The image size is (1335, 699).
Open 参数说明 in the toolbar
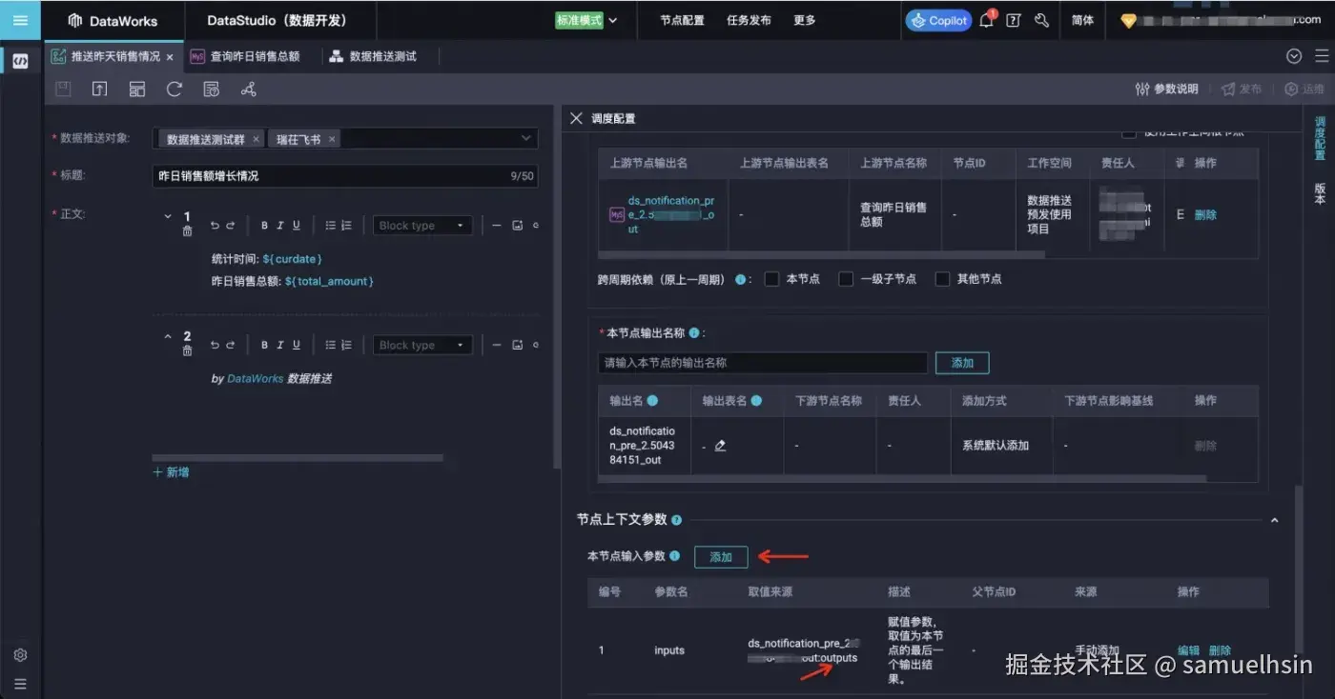coord(1166,89)
